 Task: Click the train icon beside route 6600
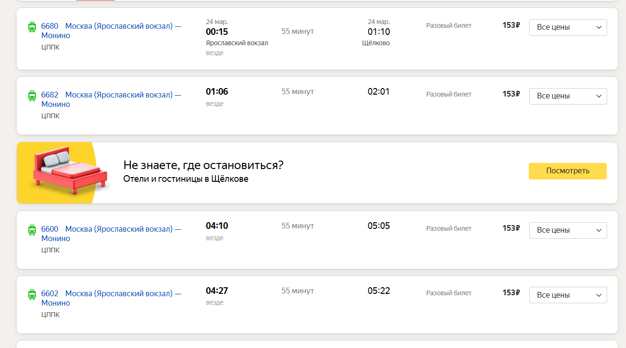tap(32, 230)
